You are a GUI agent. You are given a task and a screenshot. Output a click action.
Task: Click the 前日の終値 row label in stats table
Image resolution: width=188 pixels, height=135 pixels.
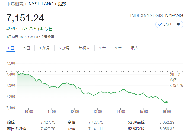(17, 129)
